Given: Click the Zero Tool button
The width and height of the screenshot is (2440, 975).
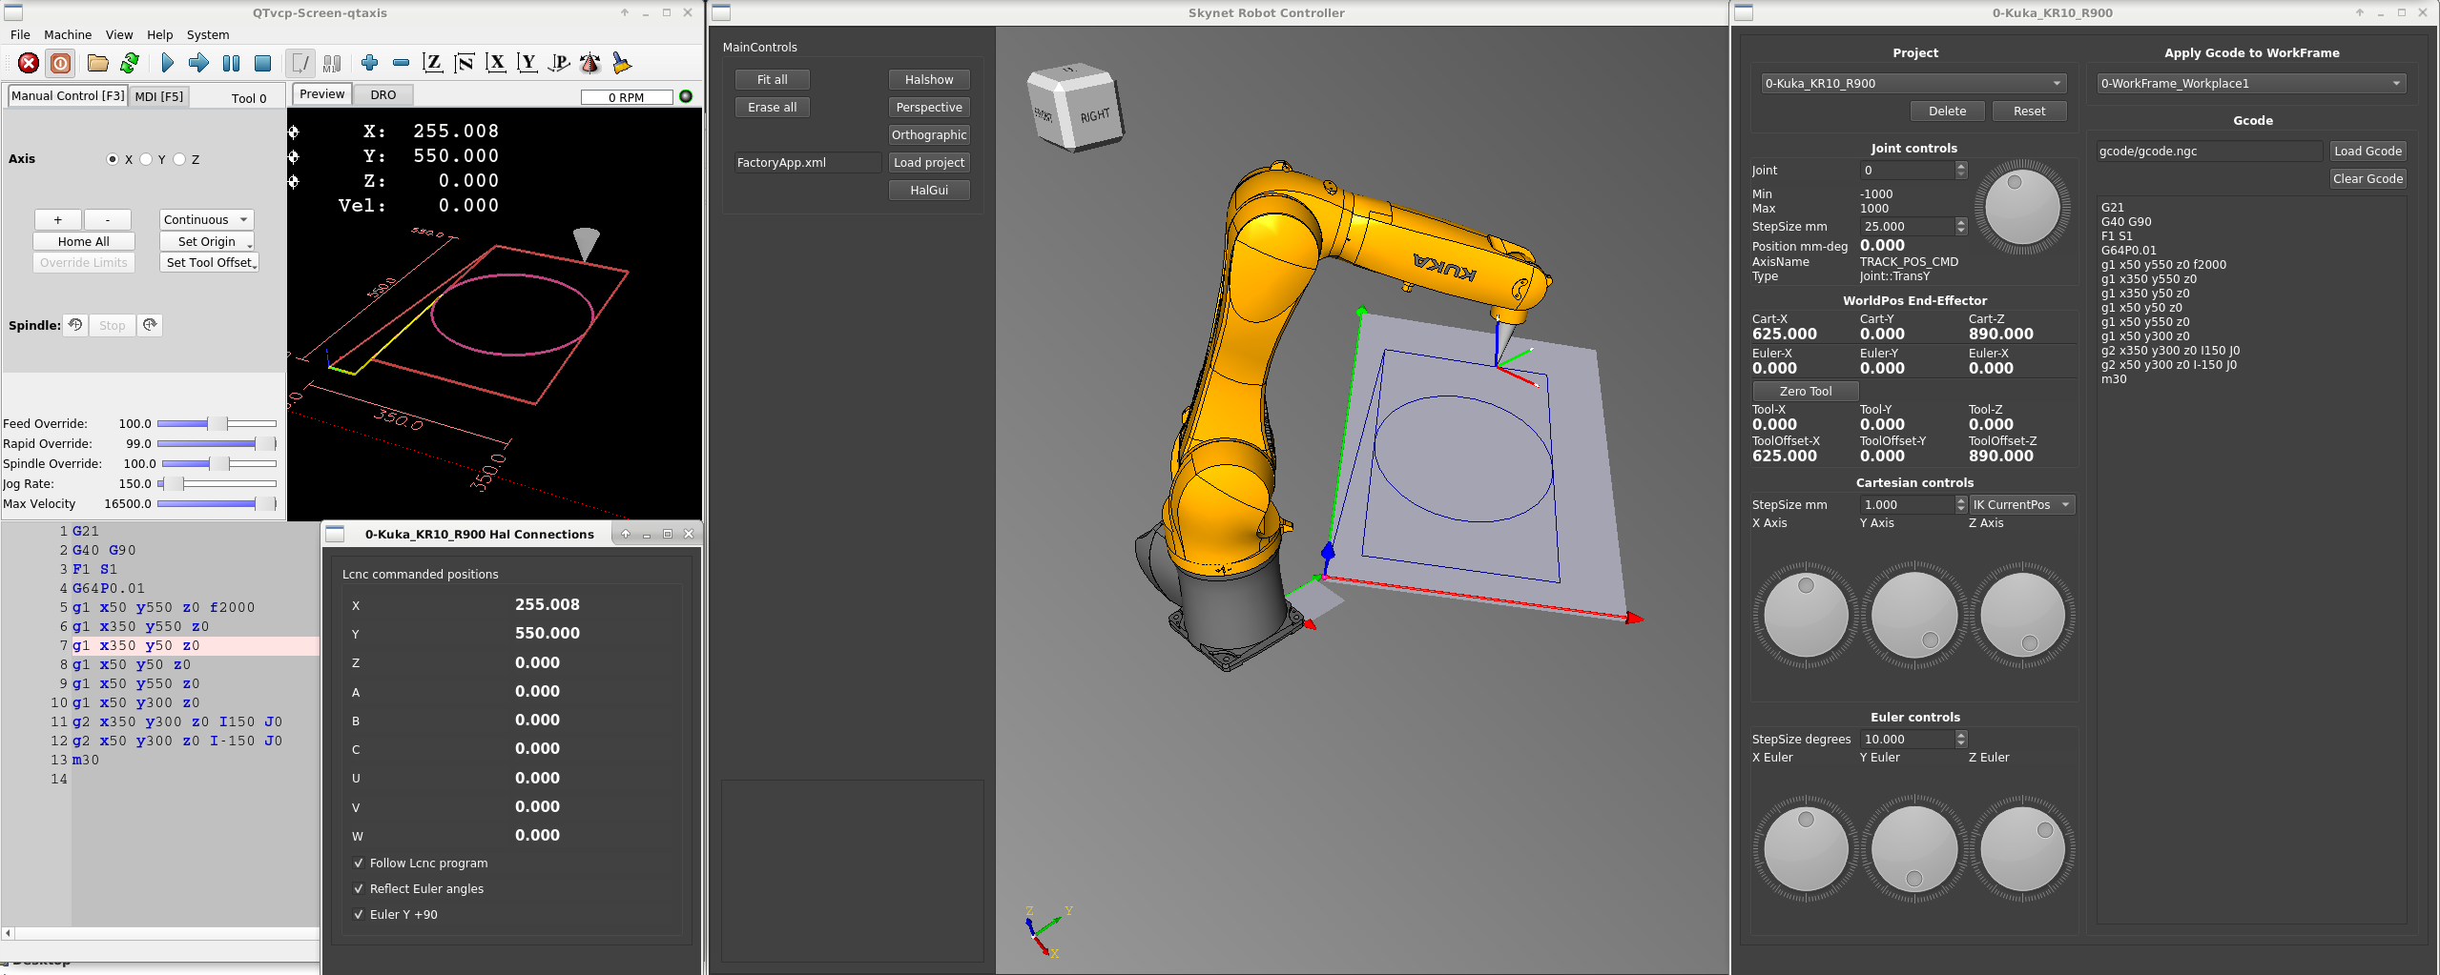Looking at the screenshot, I should point(1806,391).
